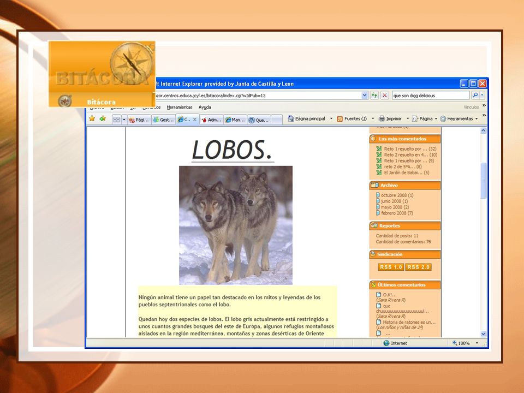Open the first 'Reto 1 resuelto por ... (32)' link
Screen dimensions: 524x393
410,148
